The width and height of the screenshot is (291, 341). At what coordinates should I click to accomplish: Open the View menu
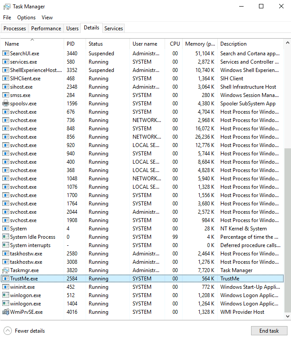click(x=47, y=18)
